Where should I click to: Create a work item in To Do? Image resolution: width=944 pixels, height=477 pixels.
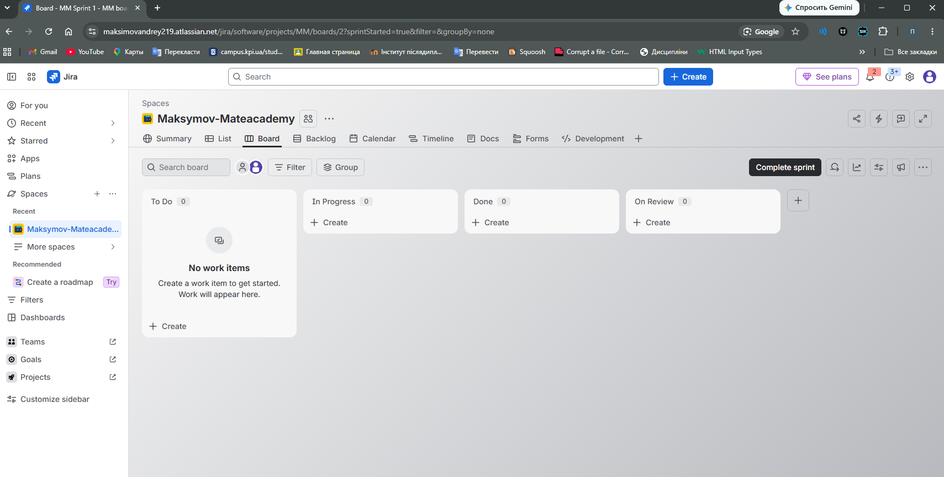(x=168, y=326)
